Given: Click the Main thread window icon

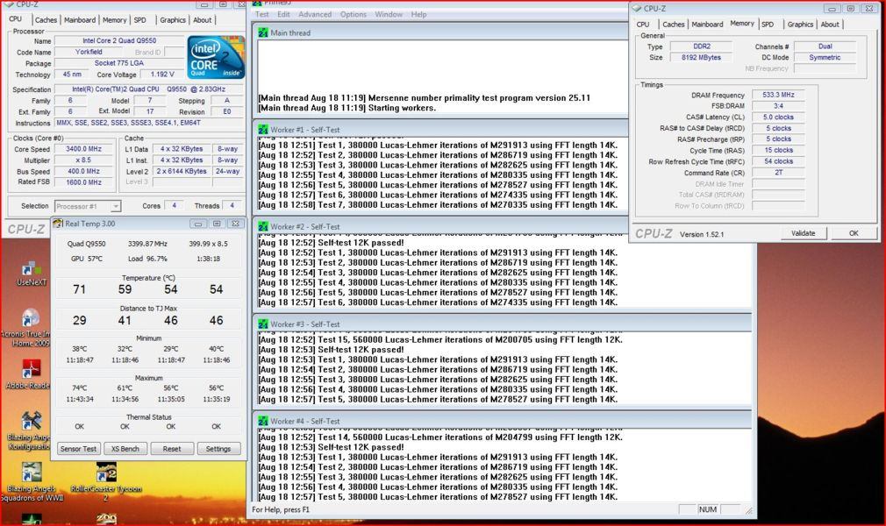Looking at the screenshot, I should coord(263,32).
